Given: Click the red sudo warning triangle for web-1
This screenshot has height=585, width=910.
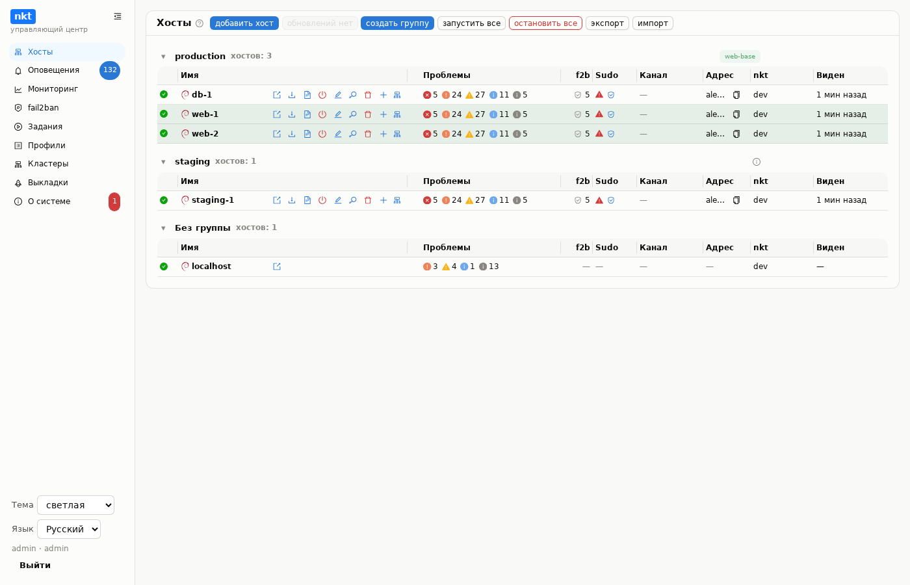Looking at the screenshot, I should [x=599, y=114].
